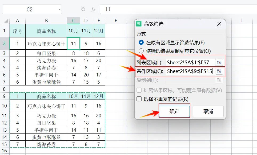The width and height of the screenshot is (257, 155).
Task: Select column B header
Action: point(46,21)
